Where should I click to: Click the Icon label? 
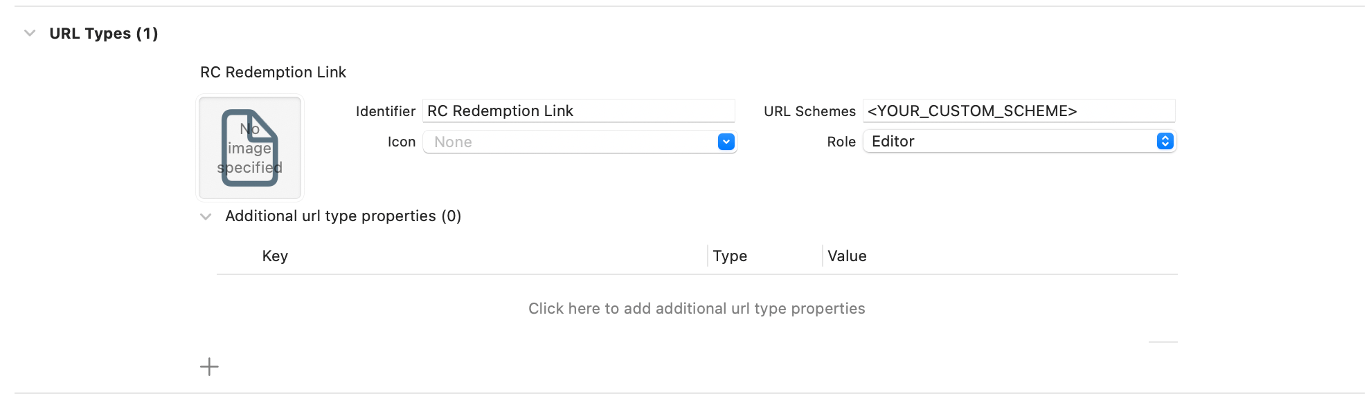point(402,142)
